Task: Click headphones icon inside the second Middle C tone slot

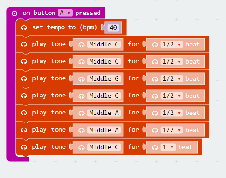Action: [81, 62]
